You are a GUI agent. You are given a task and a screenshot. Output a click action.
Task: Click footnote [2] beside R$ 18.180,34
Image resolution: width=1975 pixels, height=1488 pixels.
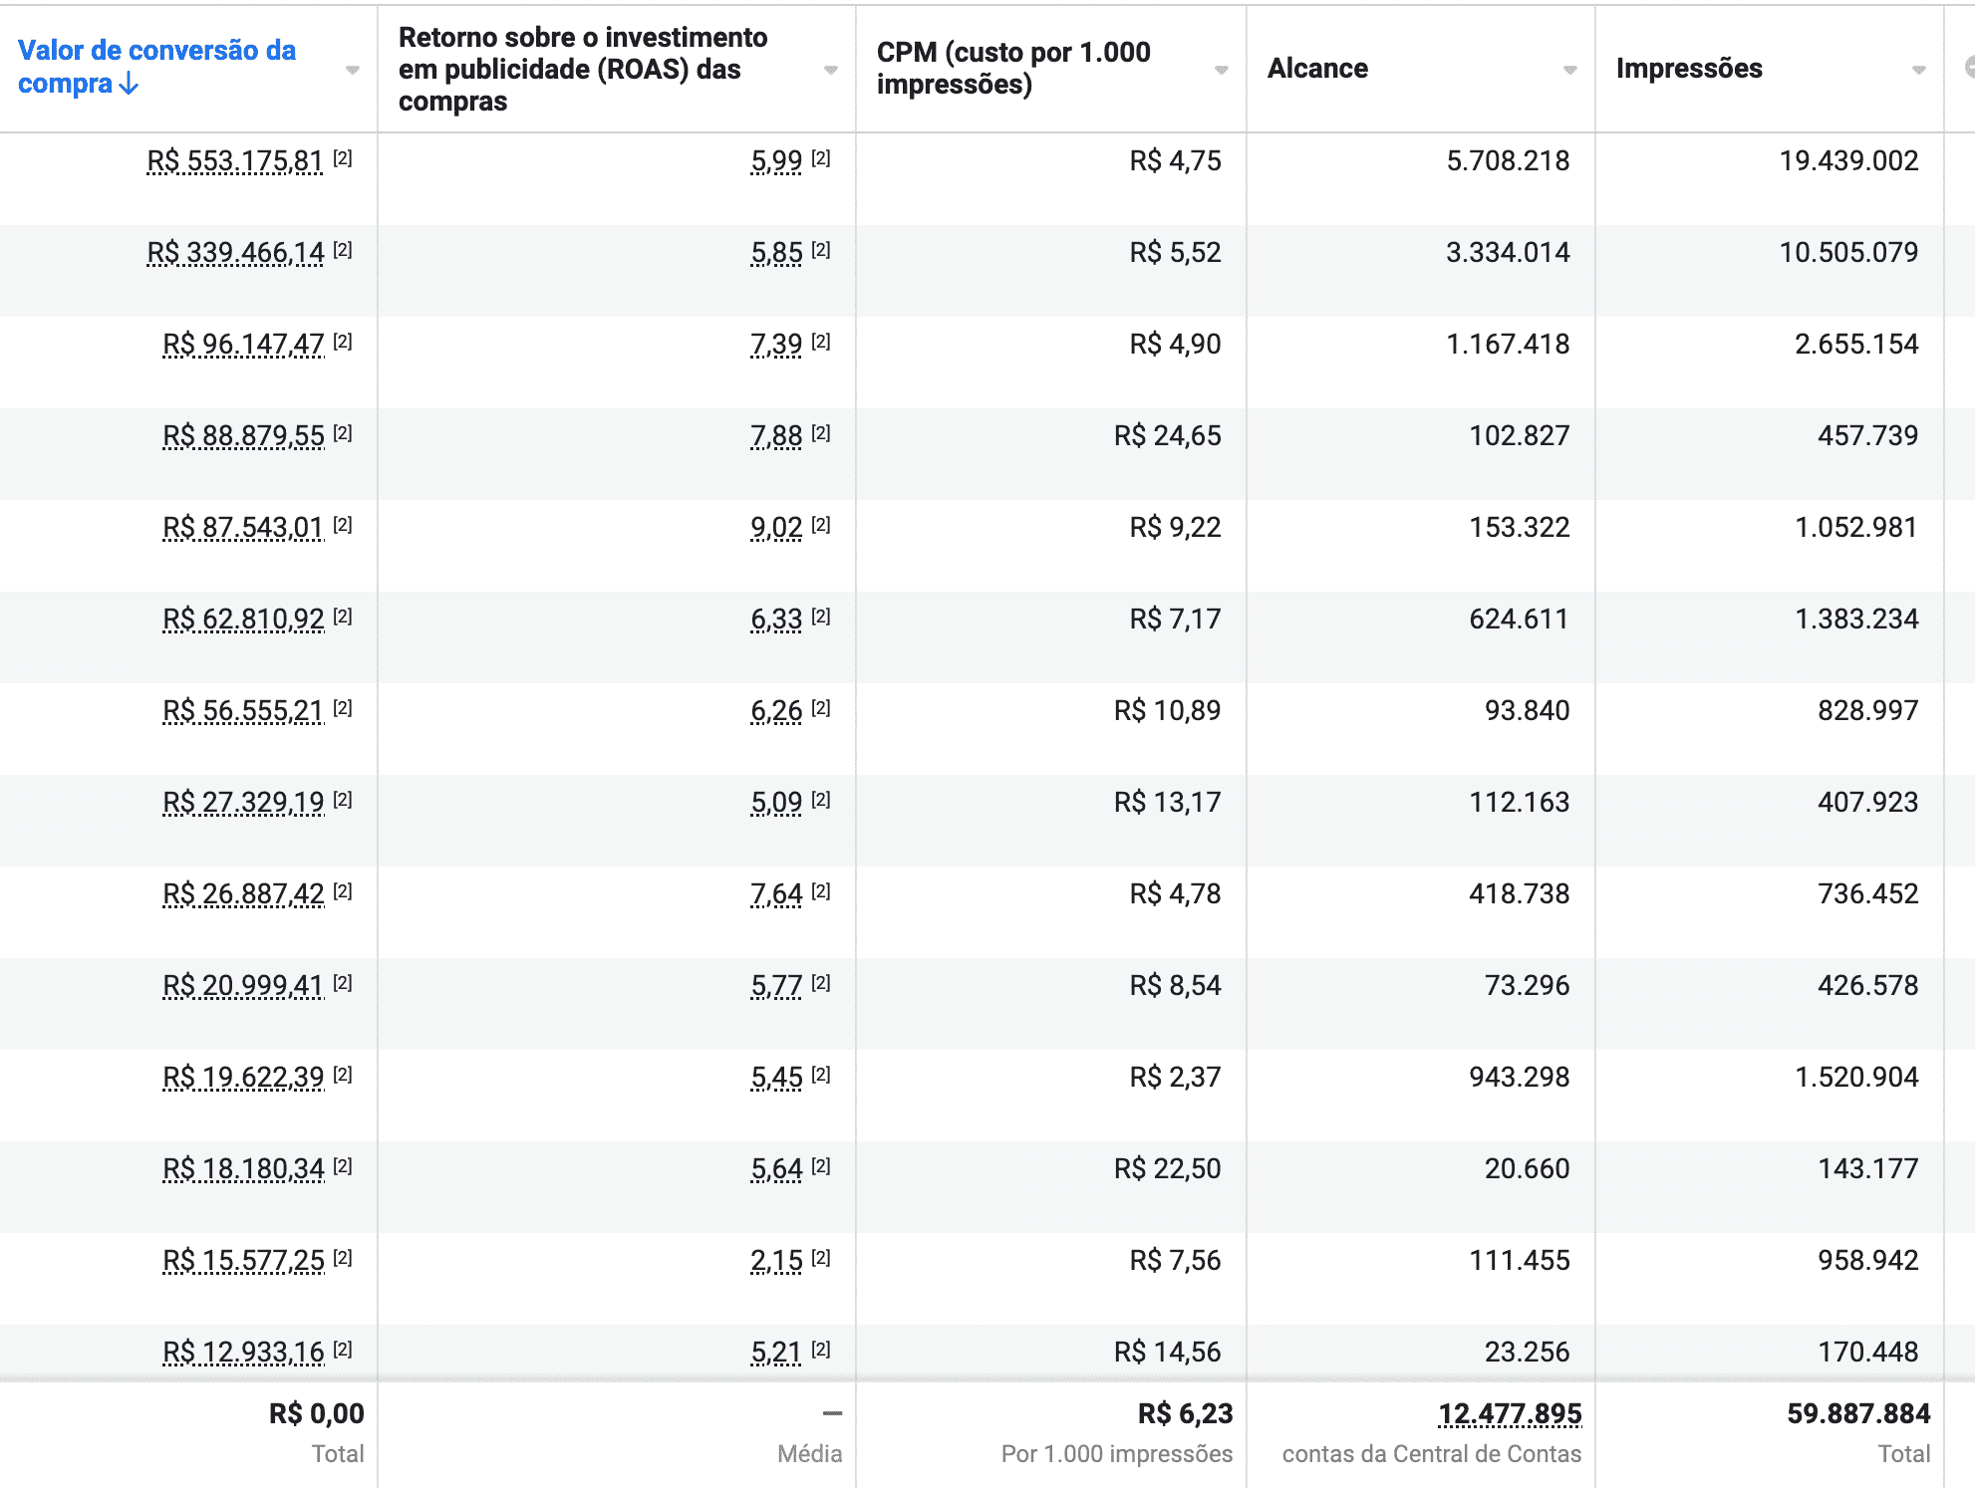click(343, 1166)
